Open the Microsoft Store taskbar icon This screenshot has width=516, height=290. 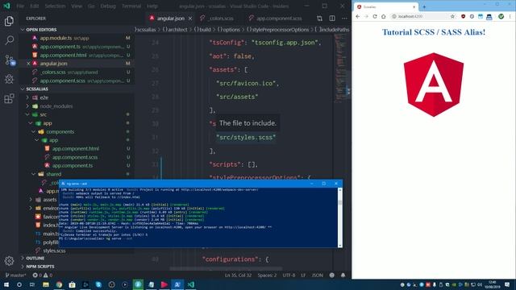tap(72, 284)
